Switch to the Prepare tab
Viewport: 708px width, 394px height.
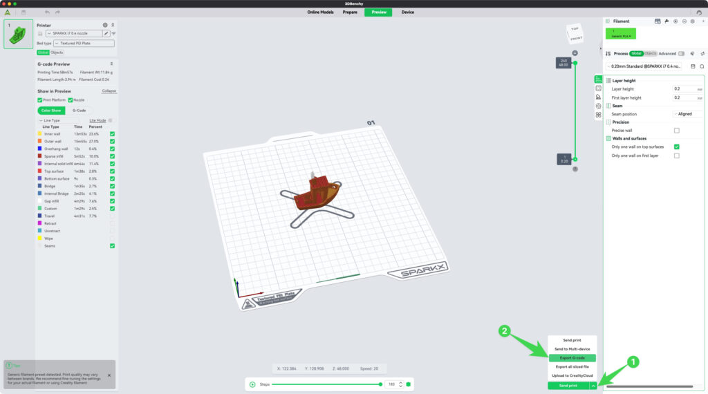click(x=350, y=12)
